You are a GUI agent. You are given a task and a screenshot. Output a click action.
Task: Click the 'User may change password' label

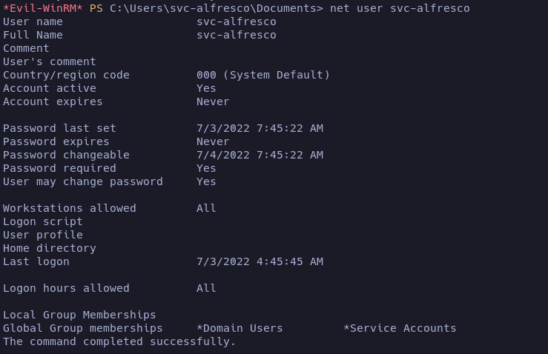(82, 181)
